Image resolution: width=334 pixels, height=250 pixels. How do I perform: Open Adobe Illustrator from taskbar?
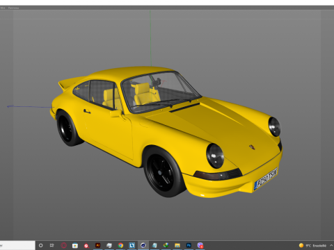point(97,245)
